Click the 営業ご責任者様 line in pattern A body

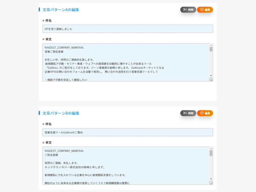(x=54, y=52)
